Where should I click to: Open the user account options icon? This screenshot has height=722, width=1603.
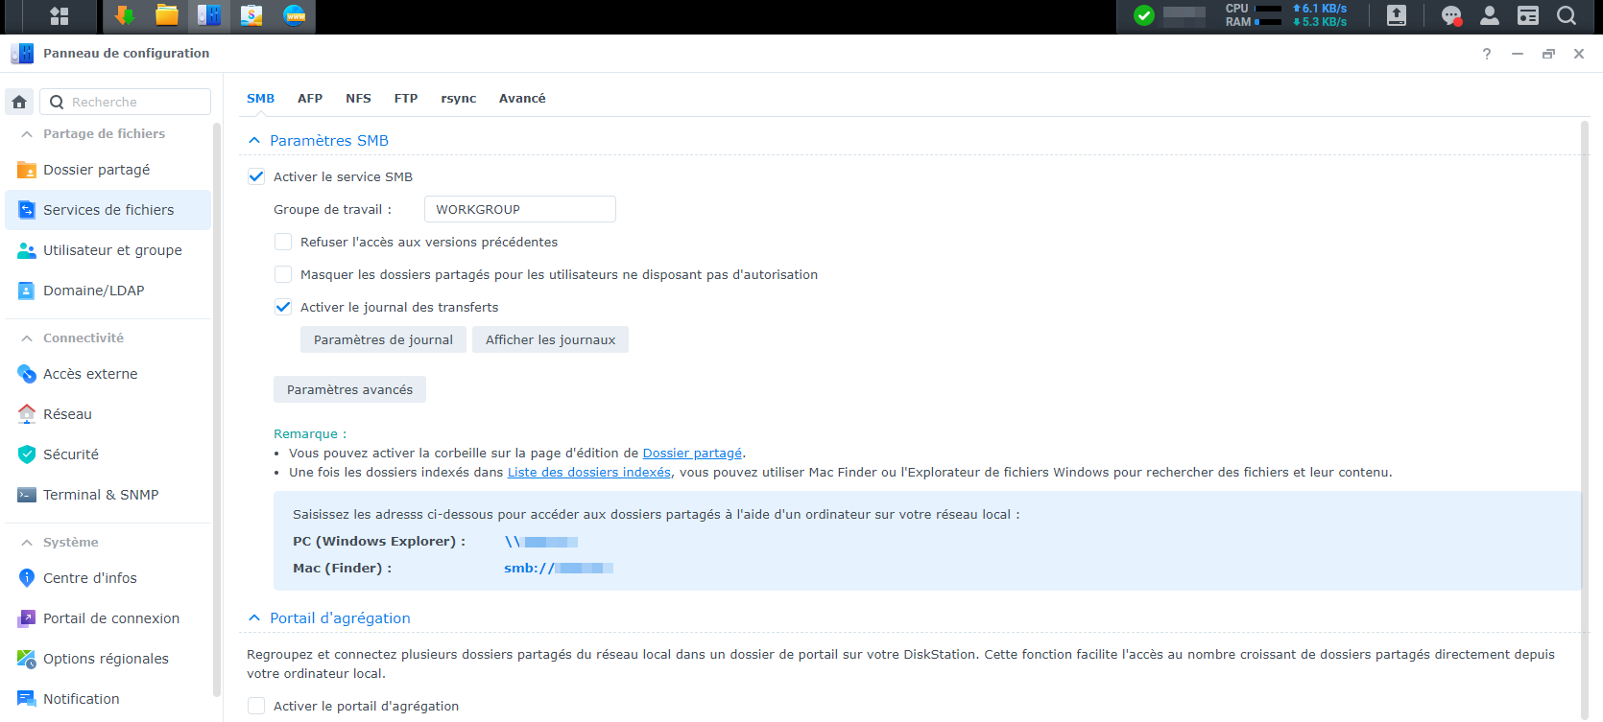click(1490, 15)
